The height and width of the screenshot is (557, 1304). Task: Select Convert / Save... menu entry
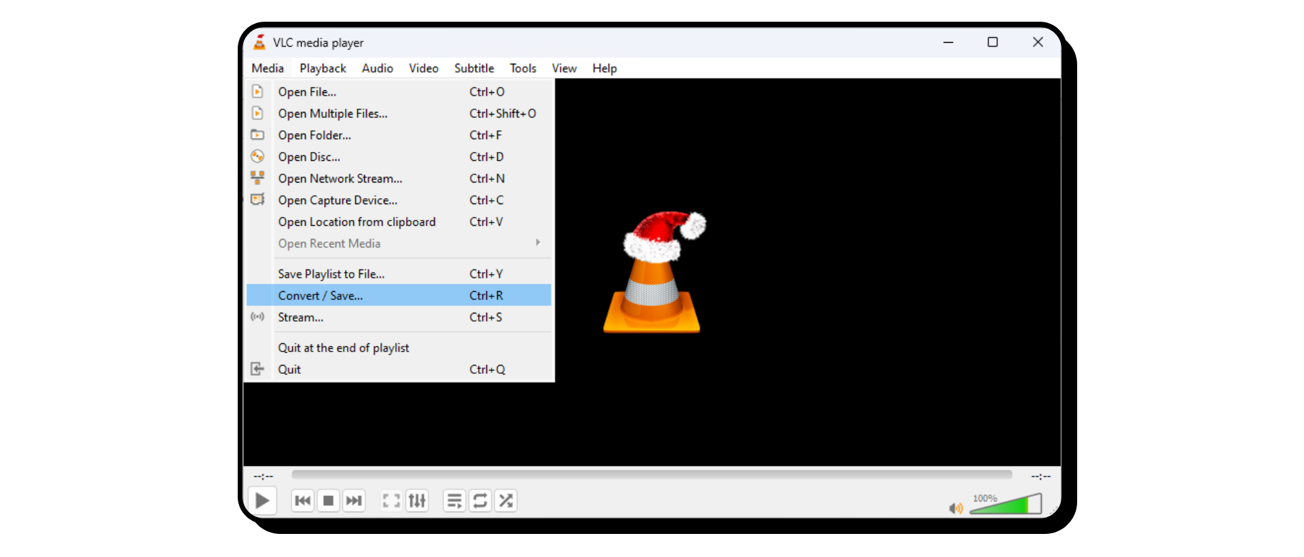(x=399, y=295)
